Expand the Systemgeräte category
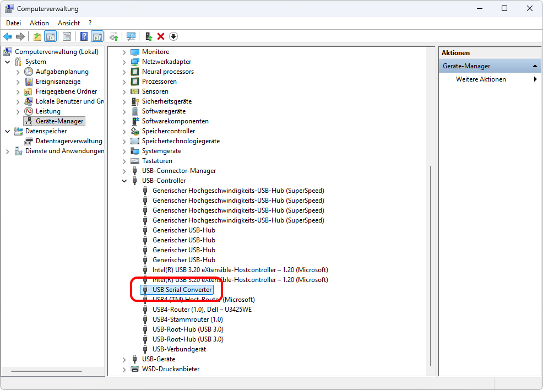Screen dimensions: 543x390 click(124, 151)
